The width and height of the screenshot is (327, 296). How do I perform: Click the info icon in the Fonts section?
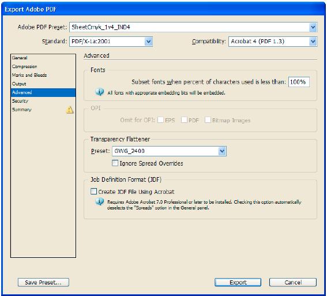tap(99, 92)
